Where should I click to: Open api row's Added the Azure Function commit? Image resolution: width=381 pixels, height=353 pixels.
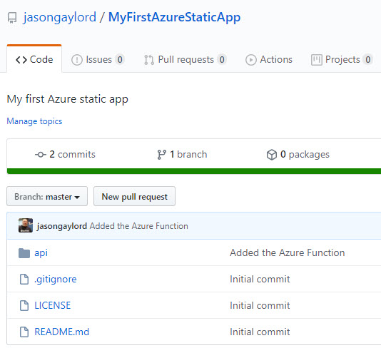point(288,253)
